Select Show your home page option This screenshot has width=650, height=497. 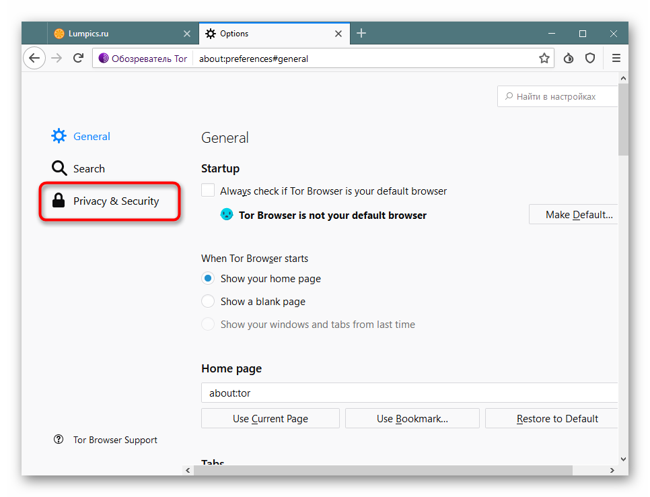(x=209, y=279)
